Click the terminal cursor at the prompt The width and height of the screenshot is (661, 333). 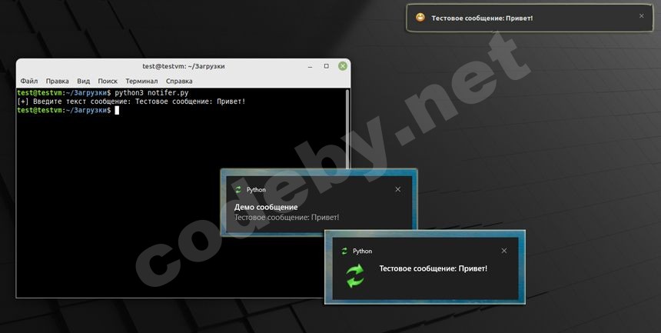point(117,110)
